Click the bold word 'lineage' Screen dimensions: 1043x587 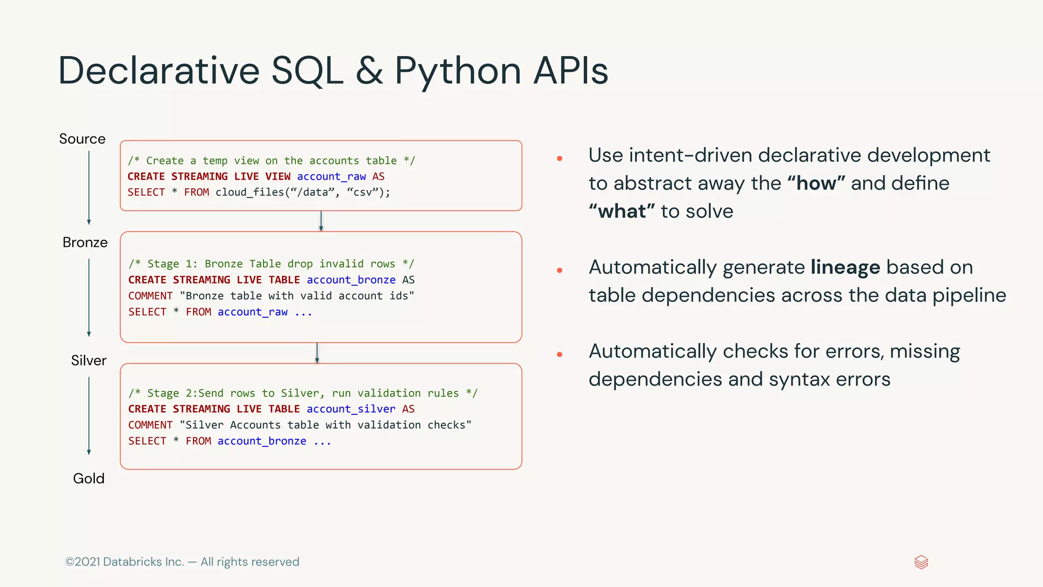[845, 267]
